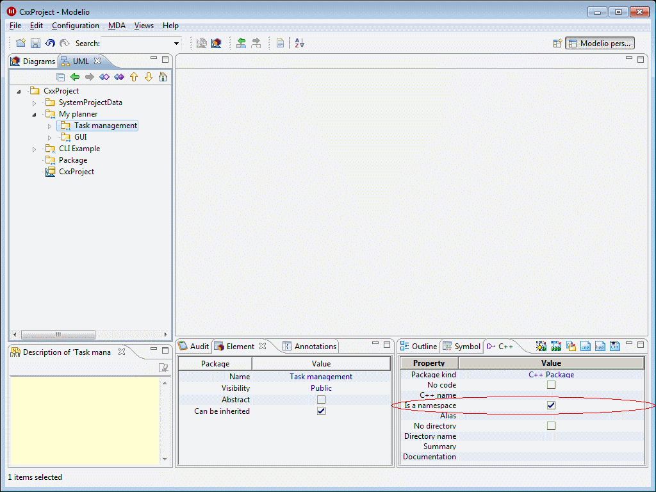Click the colored cube diagram icon in main toolbar
Image resolution: width=656 pixels, height=492 pixels.
click(217, 43)
